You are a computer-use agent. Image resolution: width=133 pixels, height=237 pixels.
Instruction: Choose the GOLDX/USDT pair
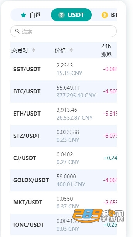click(64, 180)
